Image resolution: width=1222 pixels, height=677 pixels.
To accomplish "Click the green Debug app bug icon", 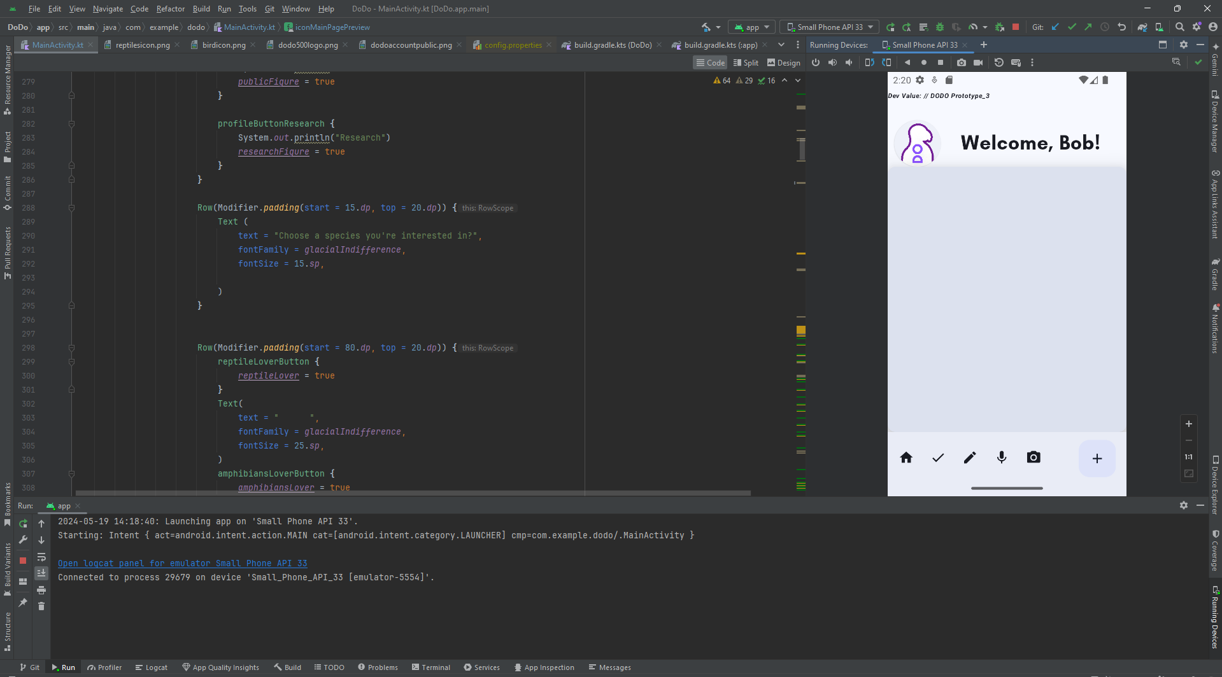I will pyautogui.click(x=940, y=27).
